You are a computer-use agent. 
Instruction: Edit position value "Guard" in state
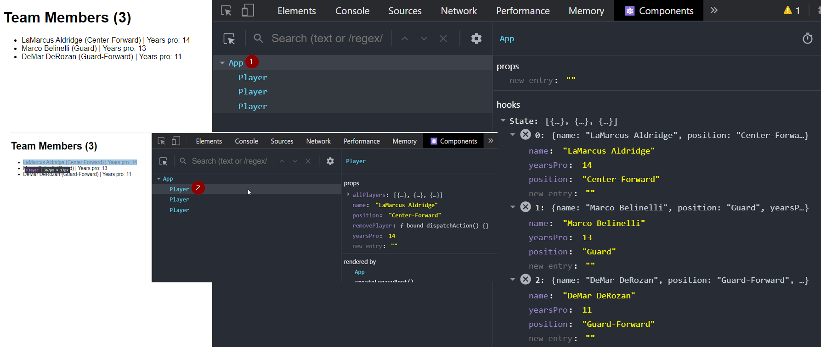[599, 252]
